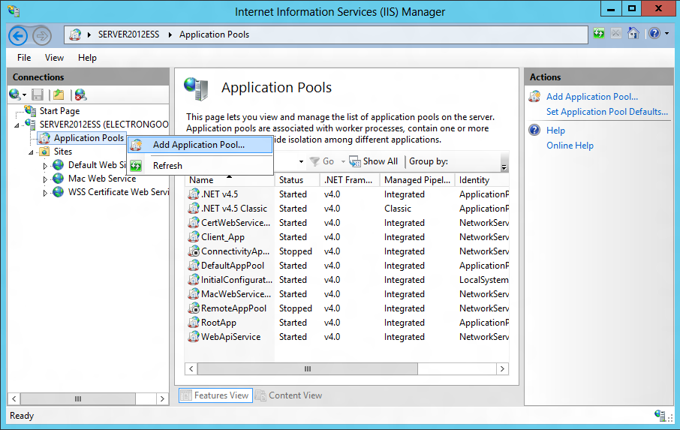Click Add Application Pool link in Actions
This screenshot has width=680, height=430.
[x=592, y=97]
